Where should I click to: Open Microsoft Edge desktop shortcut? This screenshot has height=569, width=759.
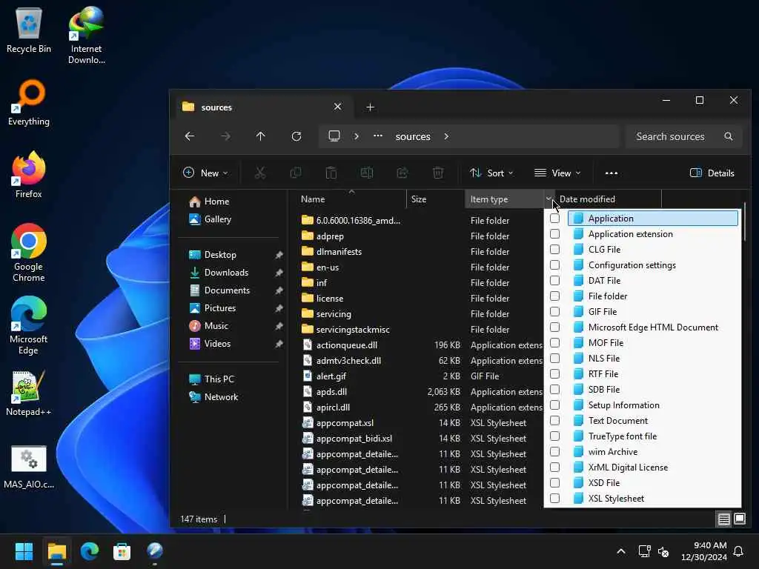(29, 325)
